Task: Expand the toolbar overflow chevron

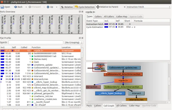Action: click(125, 7)
